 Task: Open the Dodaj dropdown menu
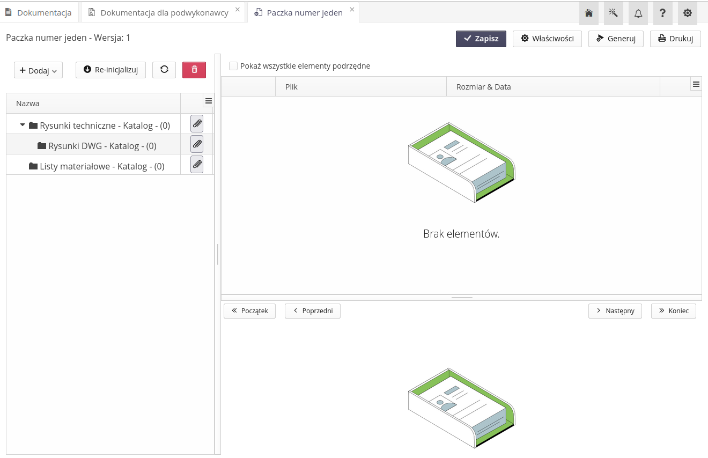pyautogui.click(x=38, y=70)
